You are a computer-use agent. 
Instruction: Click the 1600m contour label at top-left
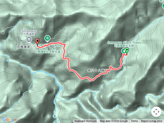pos(13,10)
